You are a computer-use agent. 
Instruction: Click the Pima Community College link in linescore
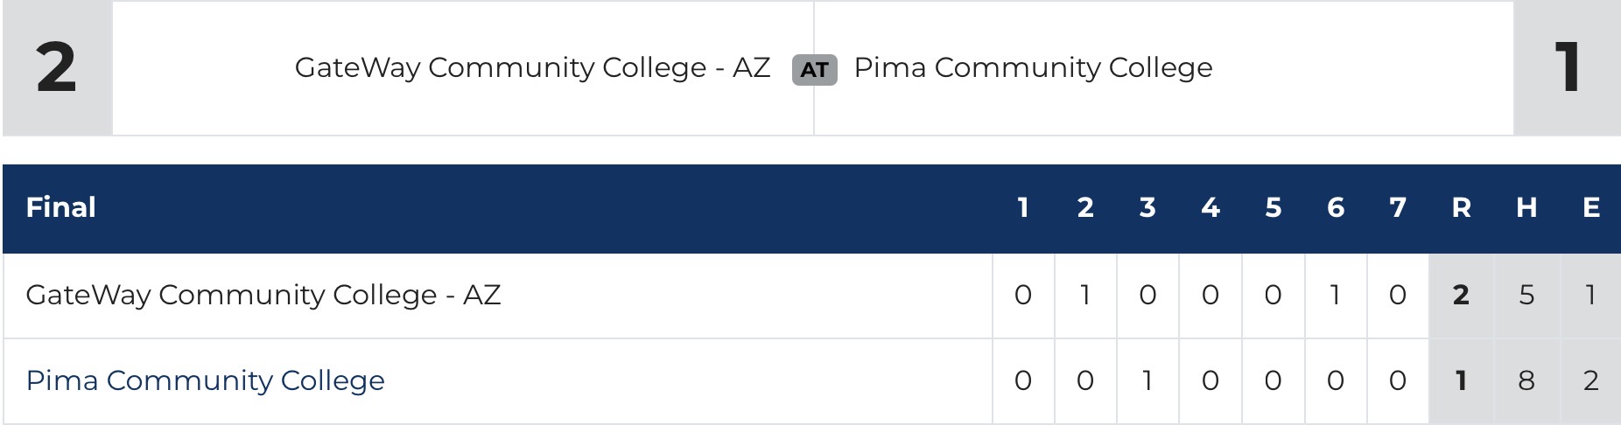[205, 380]
